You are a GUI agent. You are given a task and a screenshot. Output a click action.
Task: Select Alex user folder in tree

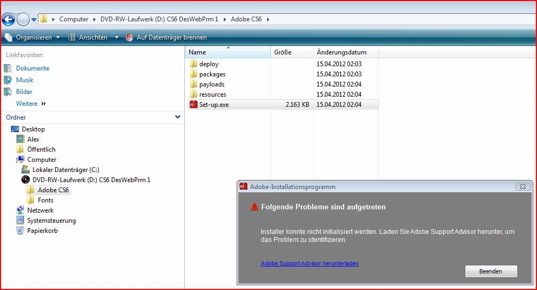33,139
